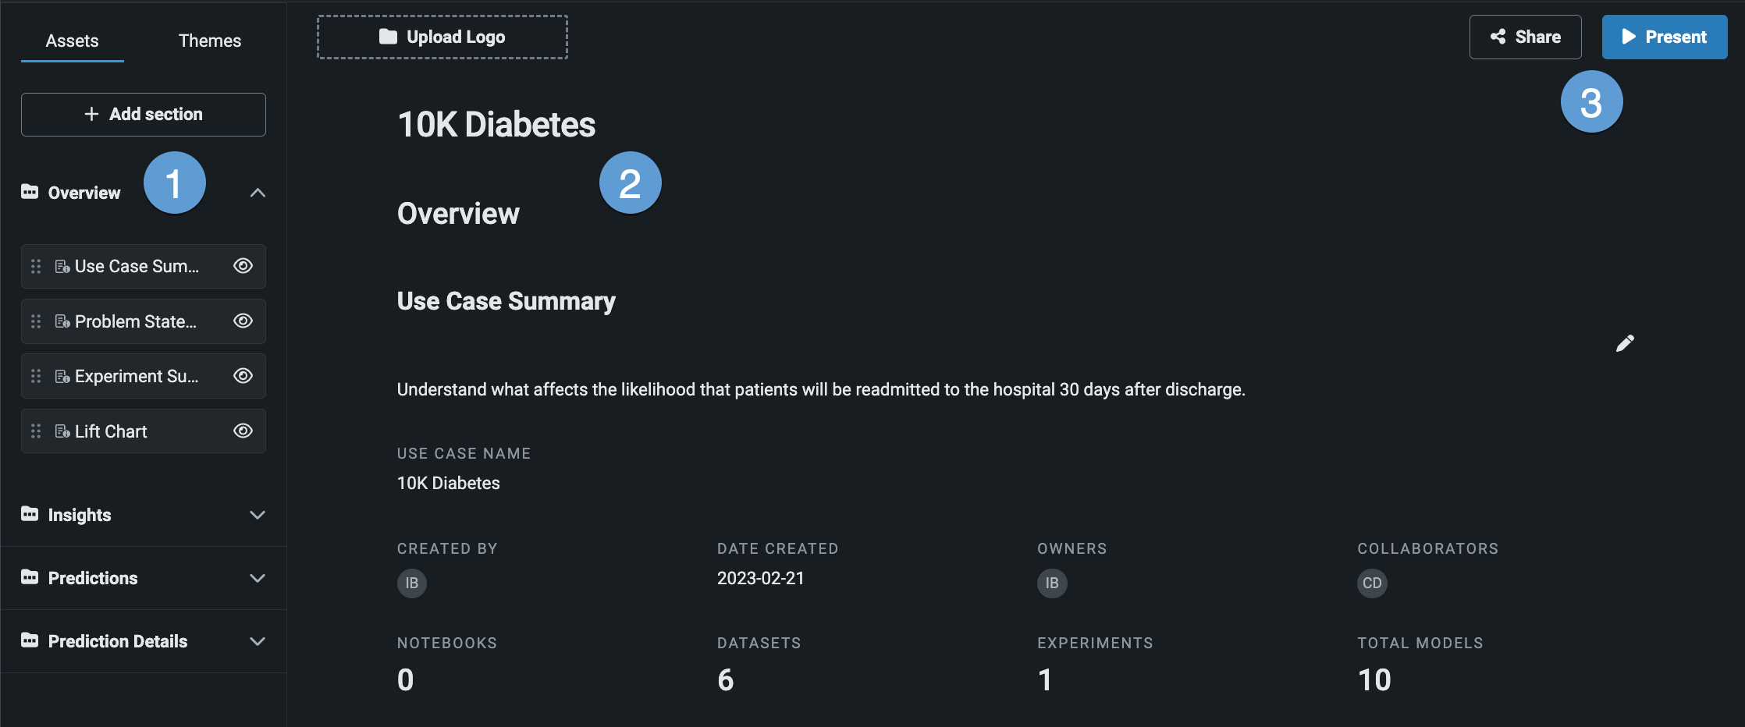
Task: Toggle Experiment Summary eye icon
Action: [x=243, y=376]
